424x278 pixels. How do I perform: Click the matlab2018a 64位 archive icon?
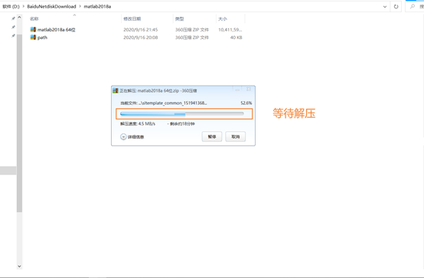[33, 30]
